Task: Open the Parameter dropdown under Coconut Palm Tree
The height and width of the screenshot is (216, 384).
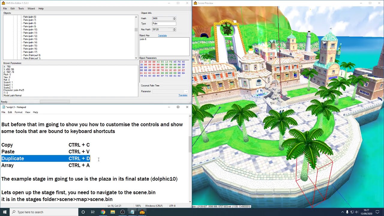Action: tap(170, 91)
